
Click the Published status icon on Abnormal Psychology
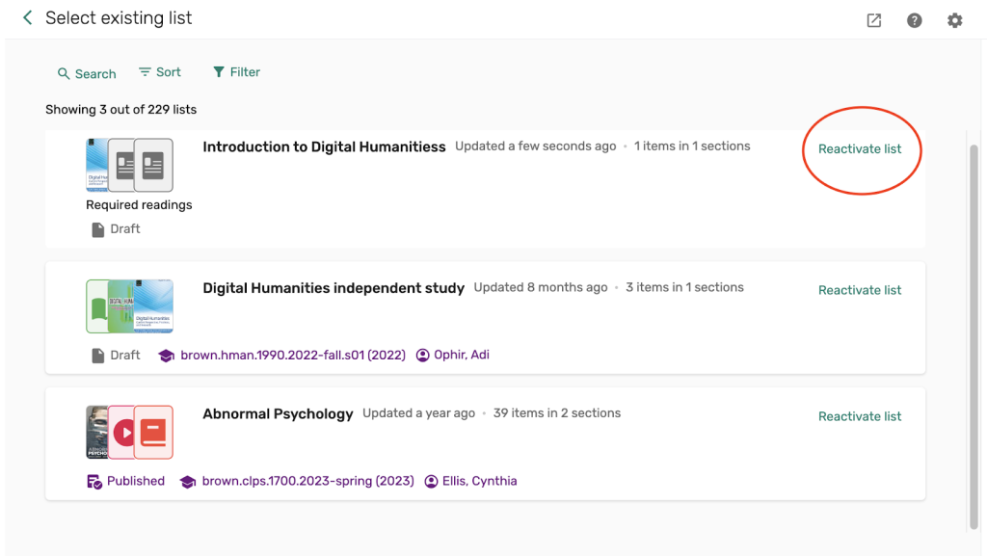(94, 482)
